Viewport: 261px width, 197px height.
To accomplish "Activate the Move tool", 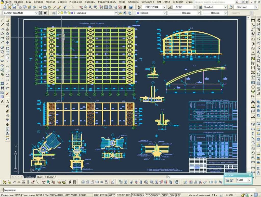I will [8, 43].
